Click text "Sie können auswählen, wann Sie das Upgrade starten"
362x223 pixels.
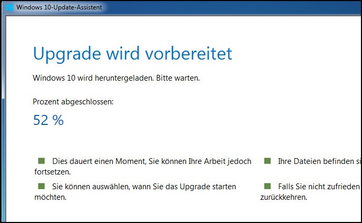[x=144, y=187]
